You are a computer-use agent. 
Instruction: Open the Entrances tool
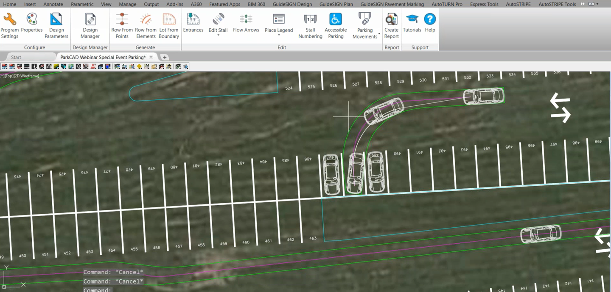coord(193,20)
